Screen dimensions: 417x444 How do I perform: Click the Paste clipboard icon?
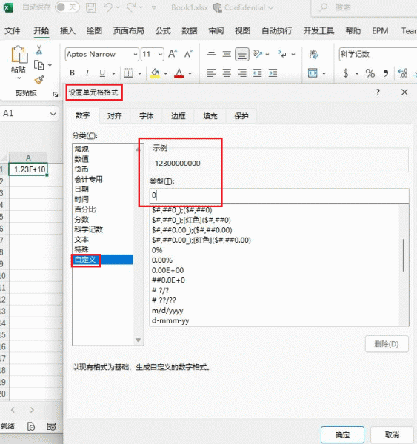click(x=19, y=54)
